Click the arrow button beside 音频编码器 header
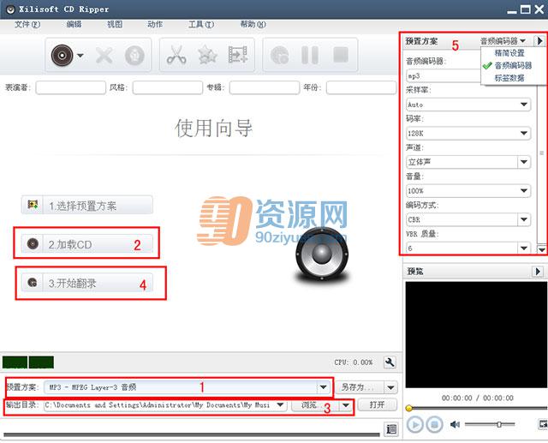Image resolution: width=548 pixels, height=443 pixels. click(539, 41)
